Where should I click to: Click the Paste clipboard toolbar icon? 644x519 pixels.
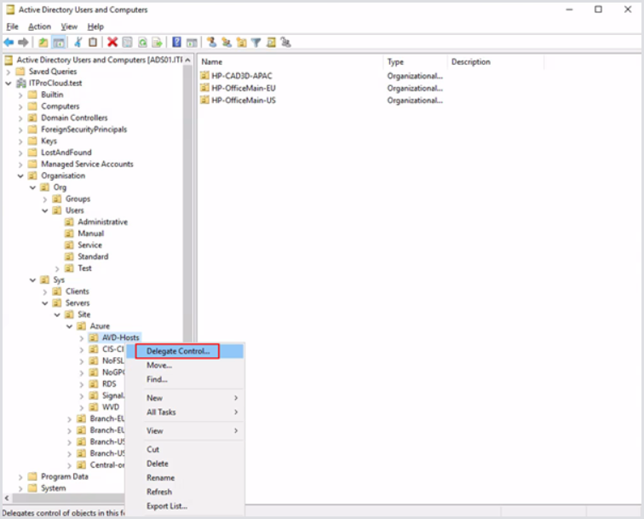92,42
